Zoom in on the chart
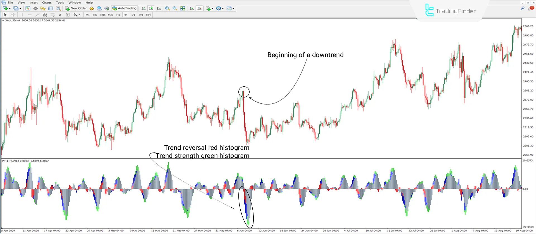536x234 pixels. [167, 8]
